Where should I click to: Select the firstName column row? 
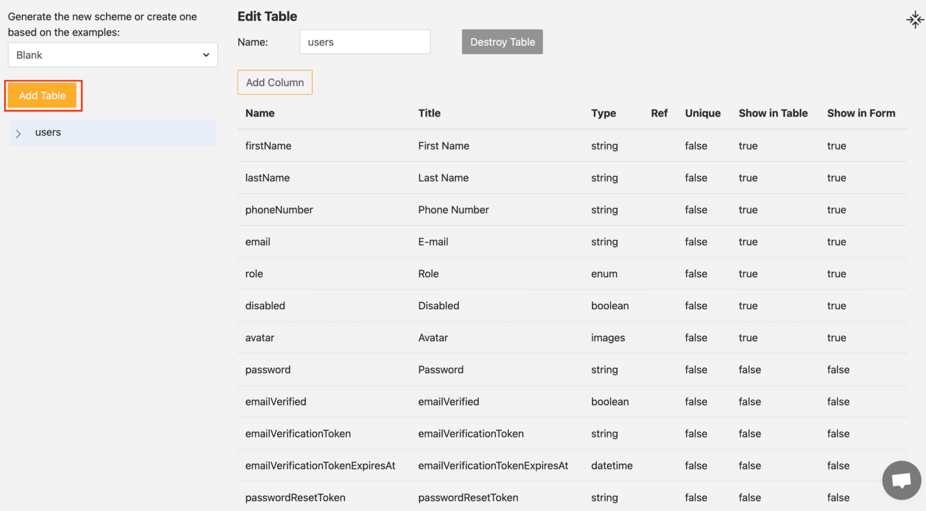coord(268,146)
